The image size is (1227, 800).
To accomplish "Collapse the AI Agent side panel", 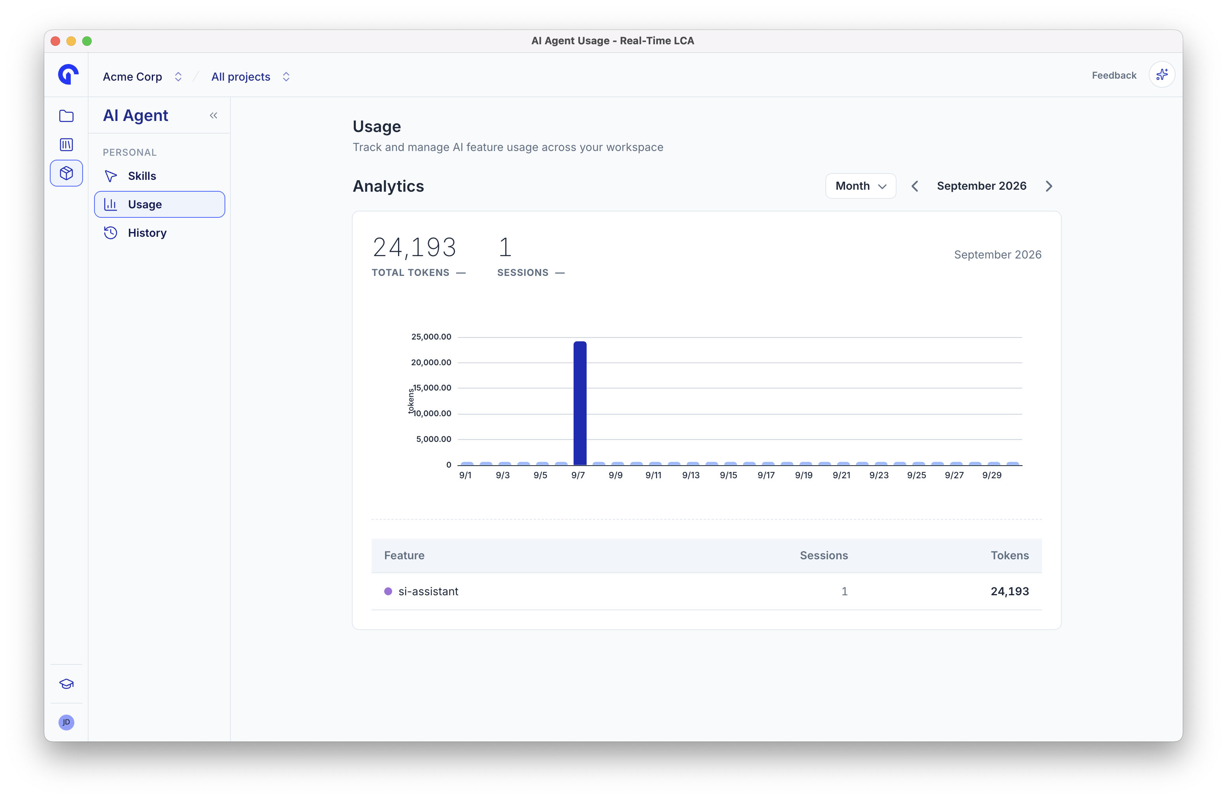I will (213, 115).
